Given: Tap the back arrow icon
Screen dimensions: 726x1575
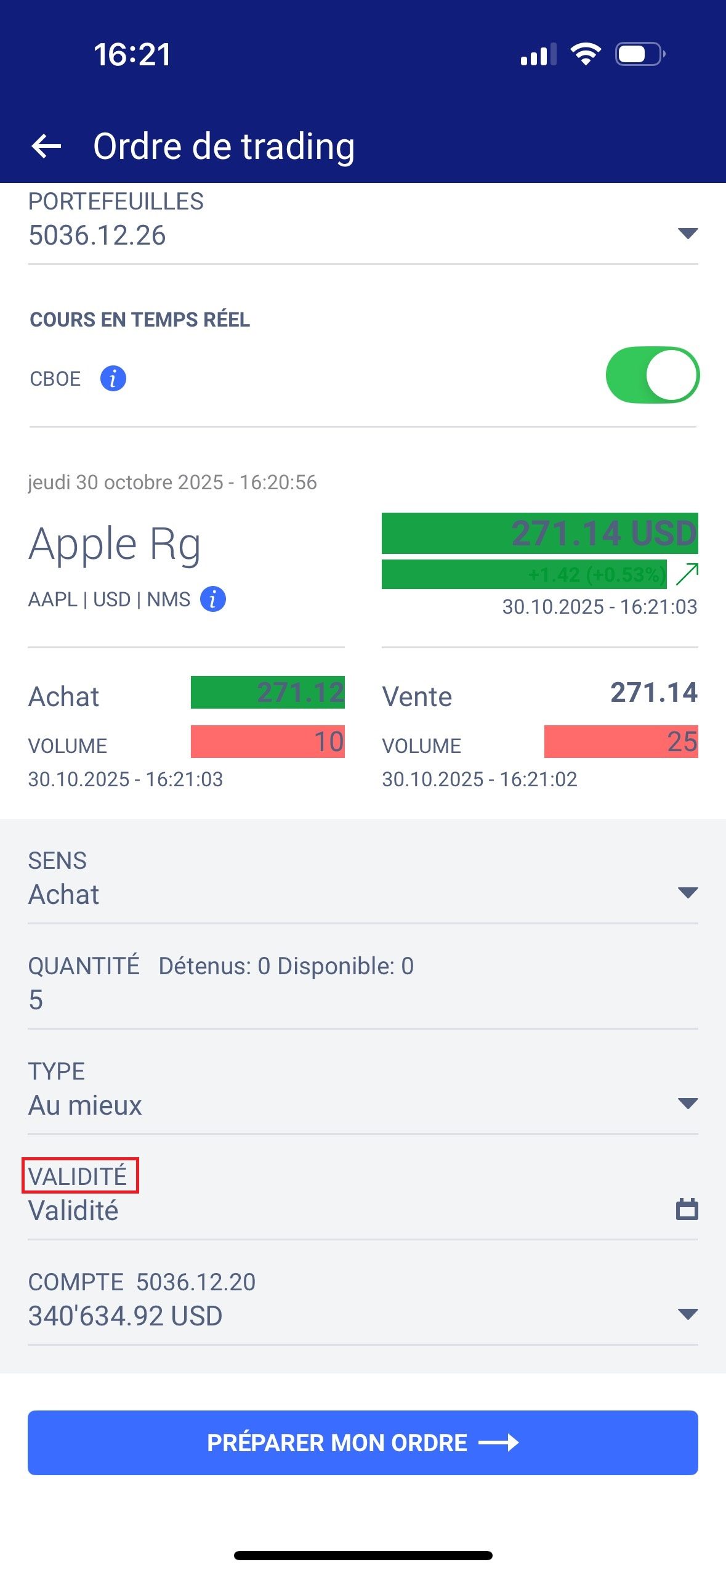Looking at the screenshot, I should 46,147.
